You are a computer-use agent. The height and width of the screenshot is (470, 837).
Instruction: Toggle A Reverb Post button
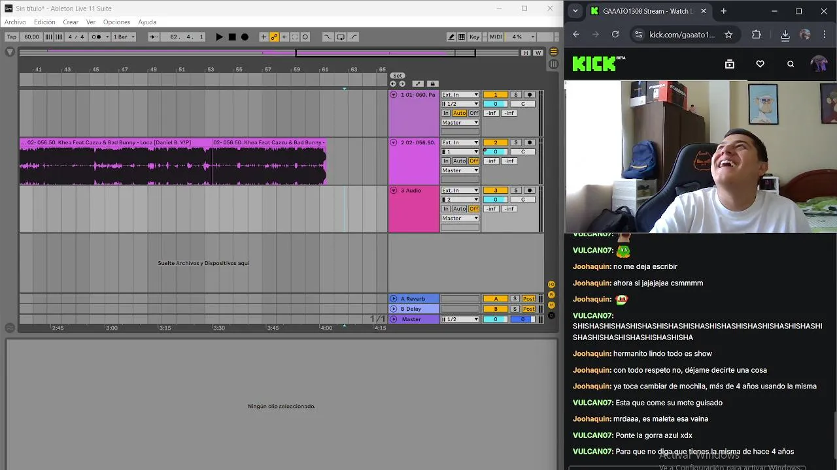click(528, 299)
